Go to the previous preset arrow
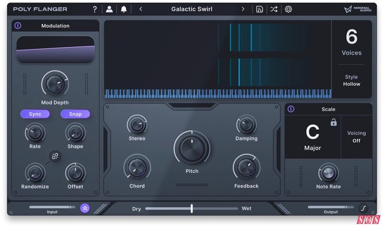 point(141,9)
